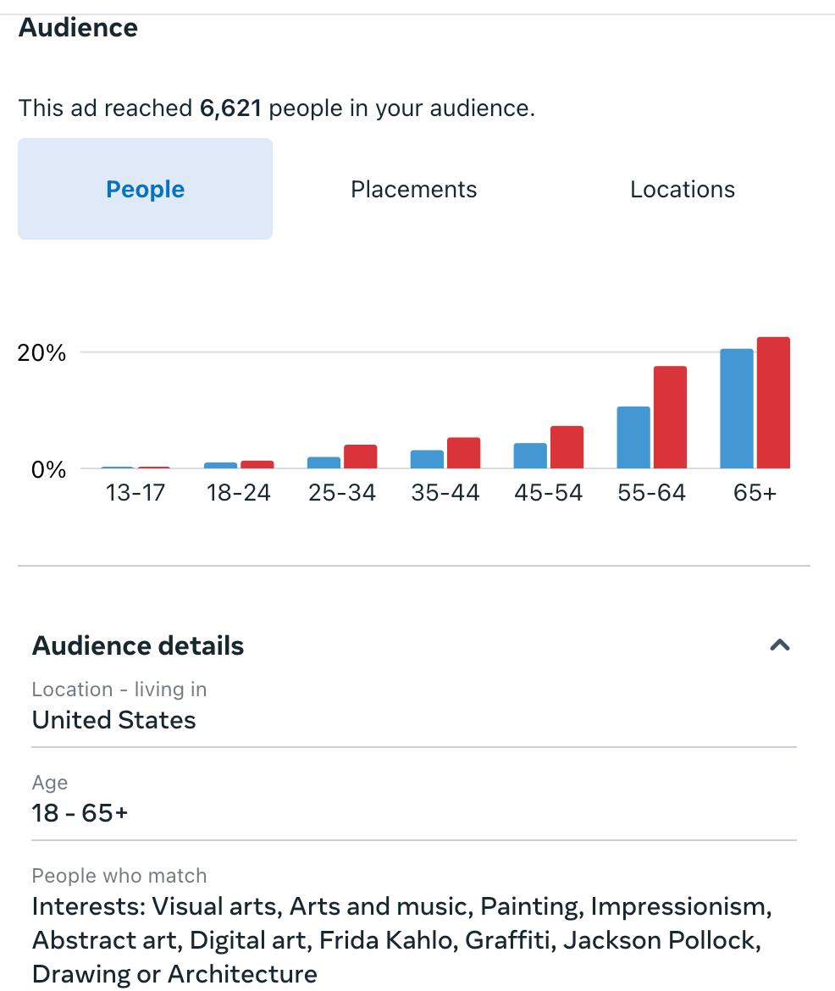Click the red 55-64 bar
The image size is (835, 991).
(x=670, y=418)
